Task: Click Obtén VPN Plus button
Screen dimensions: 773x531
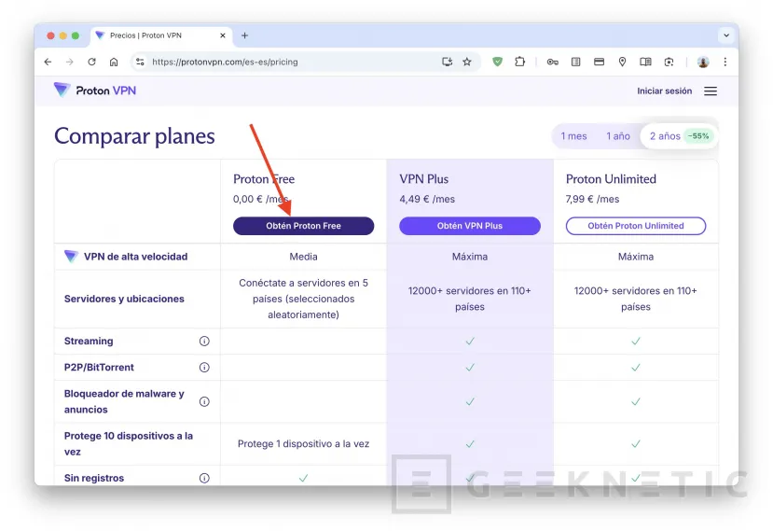Action: 470,226
